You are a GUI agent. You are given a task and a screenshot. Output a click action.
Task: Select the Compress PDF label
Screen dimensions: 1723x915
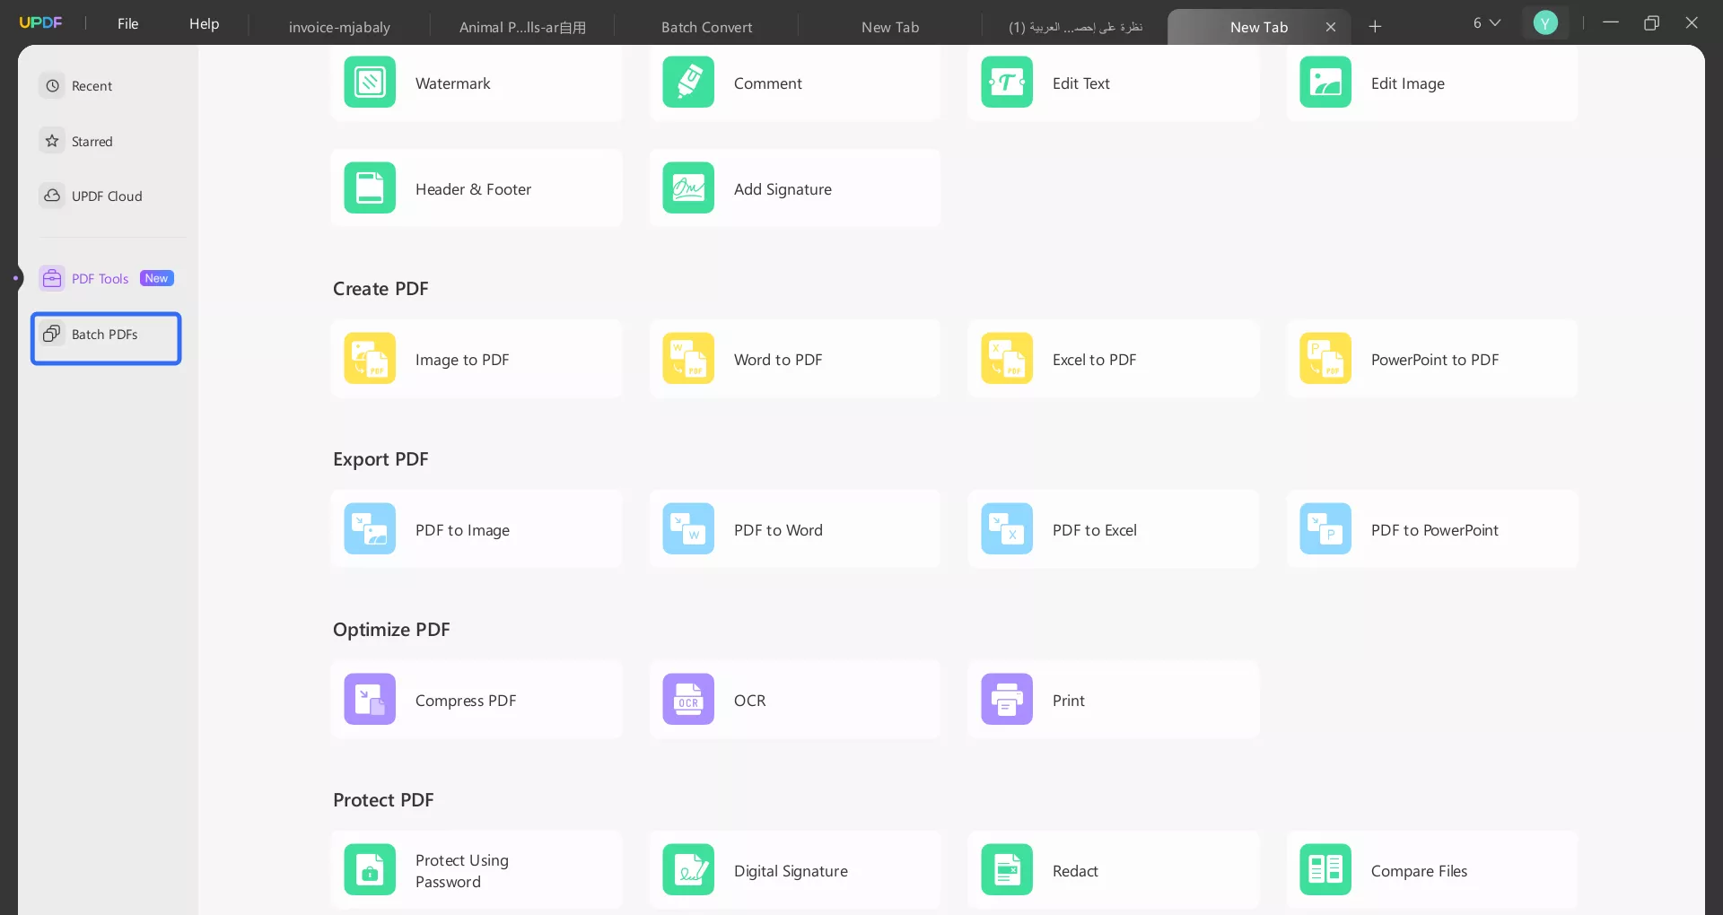point(466,701)
